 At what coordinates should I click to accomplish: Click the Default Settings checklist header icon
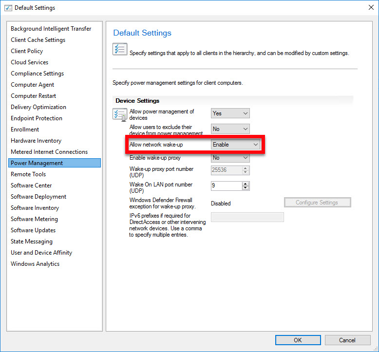pyautogui.click(x=120, y=49)
